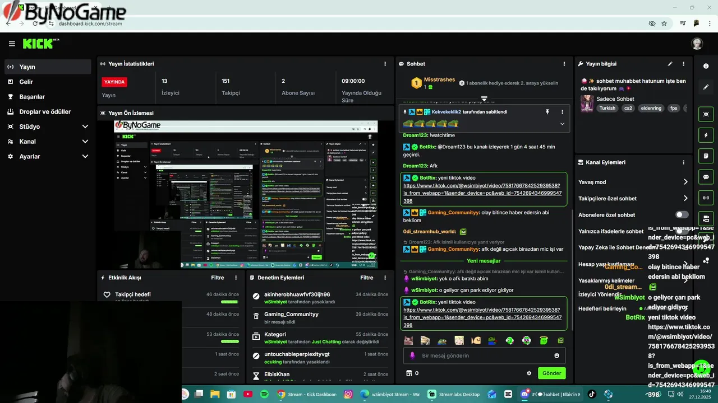Toggle chat bubble icon on right sidebar
Screen dimensions: 718x403
tap(706, 177)
